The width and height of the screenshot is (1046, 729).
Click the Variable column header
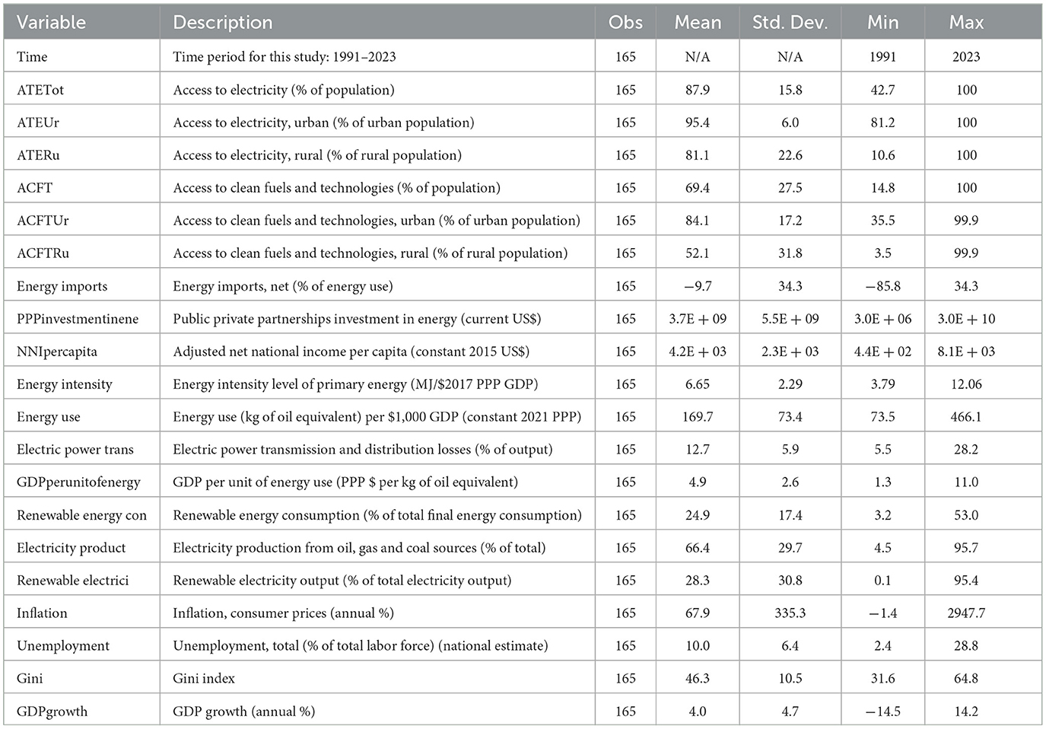point(51,23)
